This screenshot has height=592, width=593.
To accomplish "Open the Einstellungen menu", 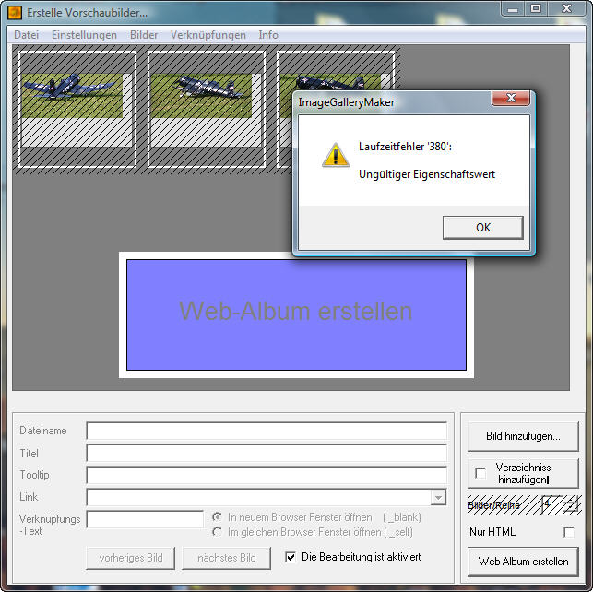I will pos(84,35).
